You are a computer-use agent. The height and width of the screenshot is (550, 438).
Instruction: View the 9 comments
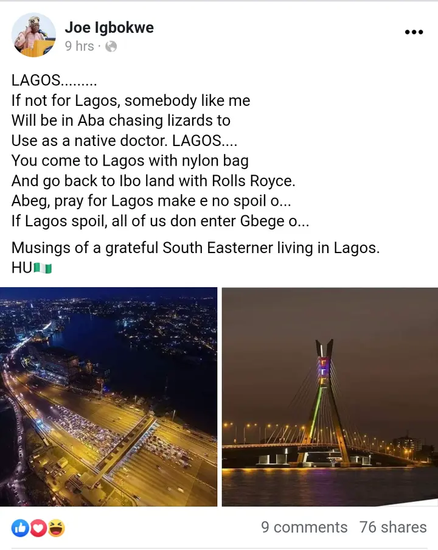click(x=304, y=527)
